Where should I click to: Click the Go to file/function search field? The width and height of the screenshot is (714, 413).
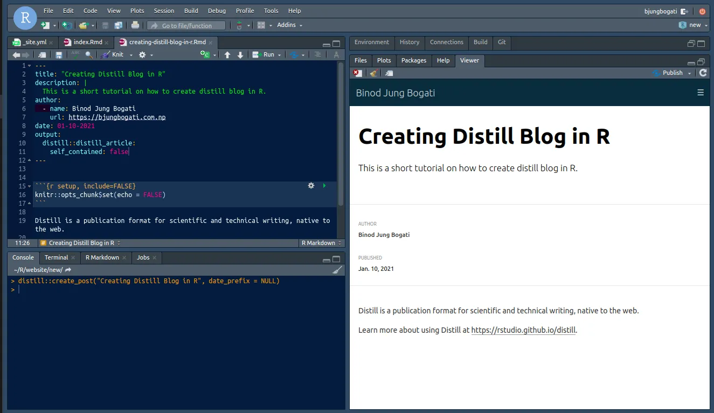point(186,25)
